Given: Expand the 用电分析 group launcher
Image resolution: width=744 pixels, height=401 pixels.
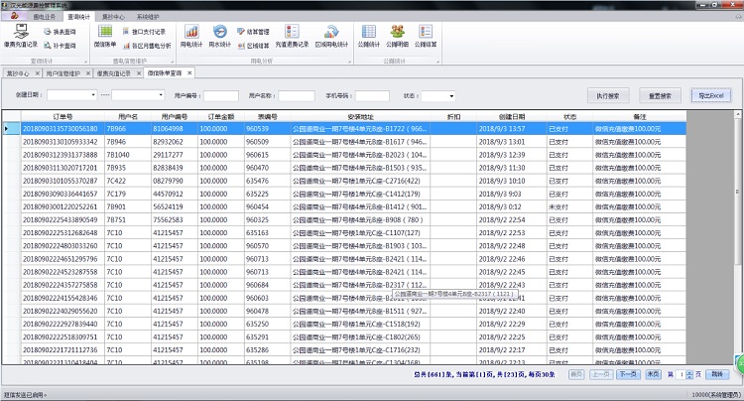Looking at the screenshot, I should click(x=350, y=62).
